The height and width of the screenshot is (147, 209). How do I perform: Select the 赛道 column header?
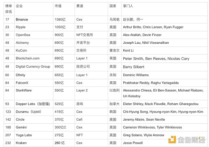point(80,6)
